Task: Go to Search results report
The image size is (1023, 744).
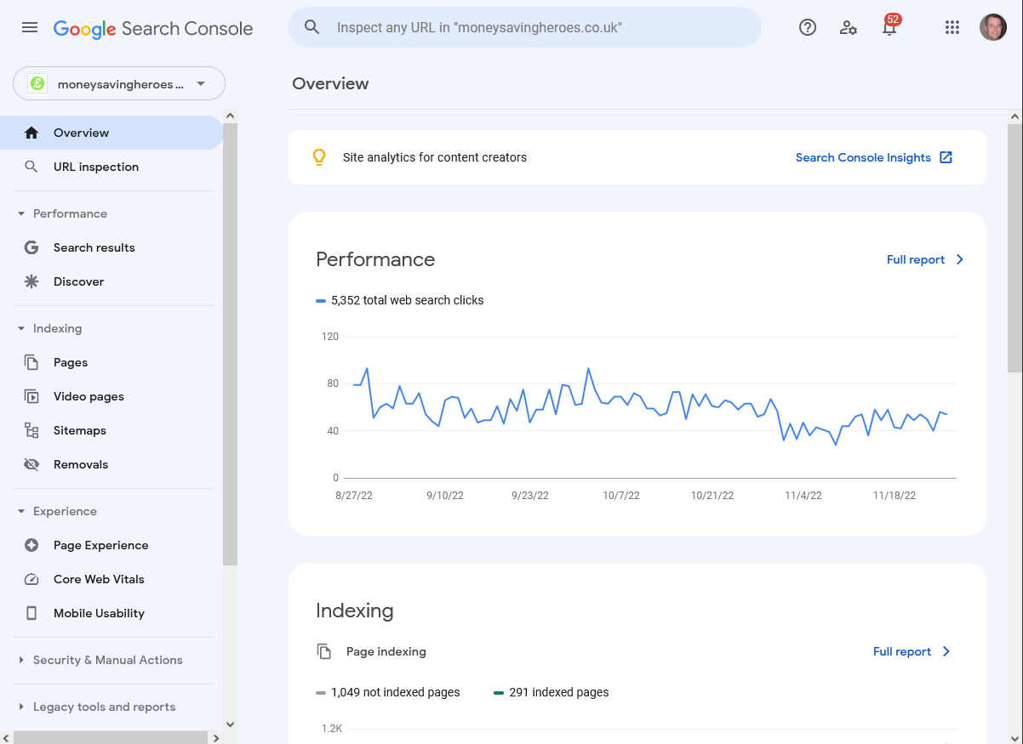Action: click(94, 247)
